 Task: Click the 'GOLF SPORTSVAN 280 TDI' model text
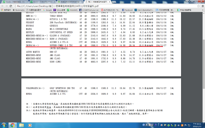coord(62,88)
